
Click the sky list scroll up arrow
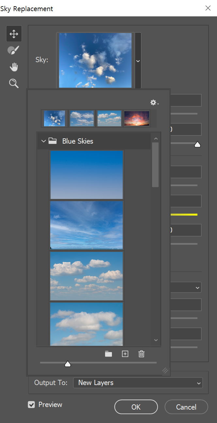(156, 139)
